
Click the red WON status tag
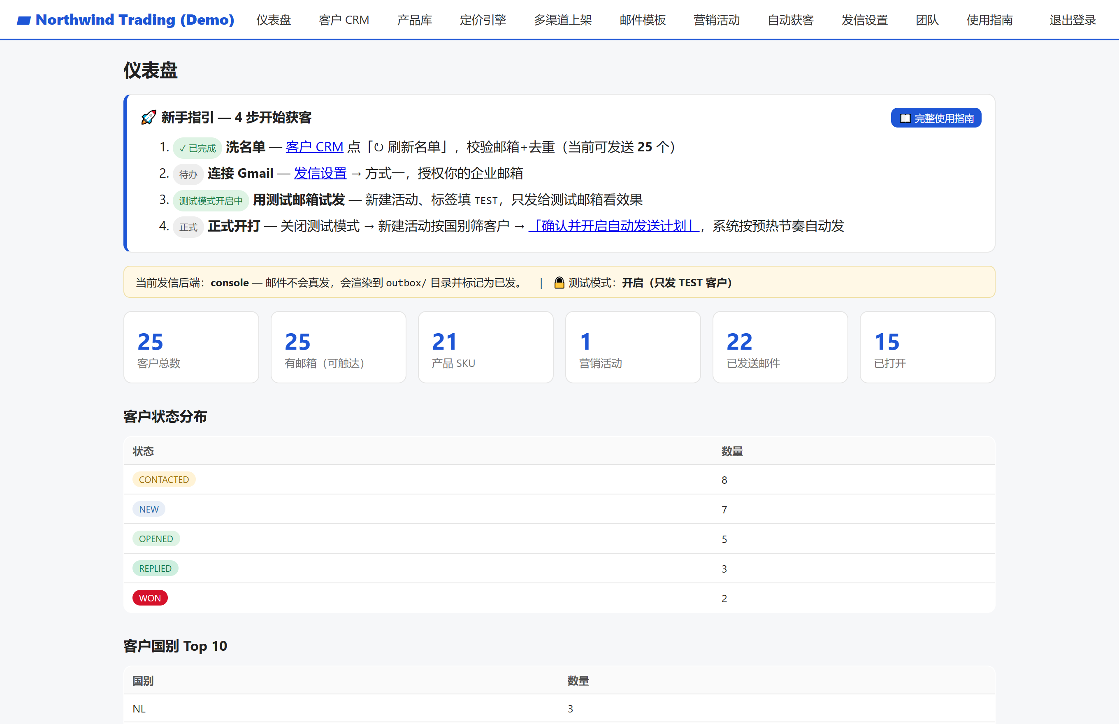pos(150,598)
